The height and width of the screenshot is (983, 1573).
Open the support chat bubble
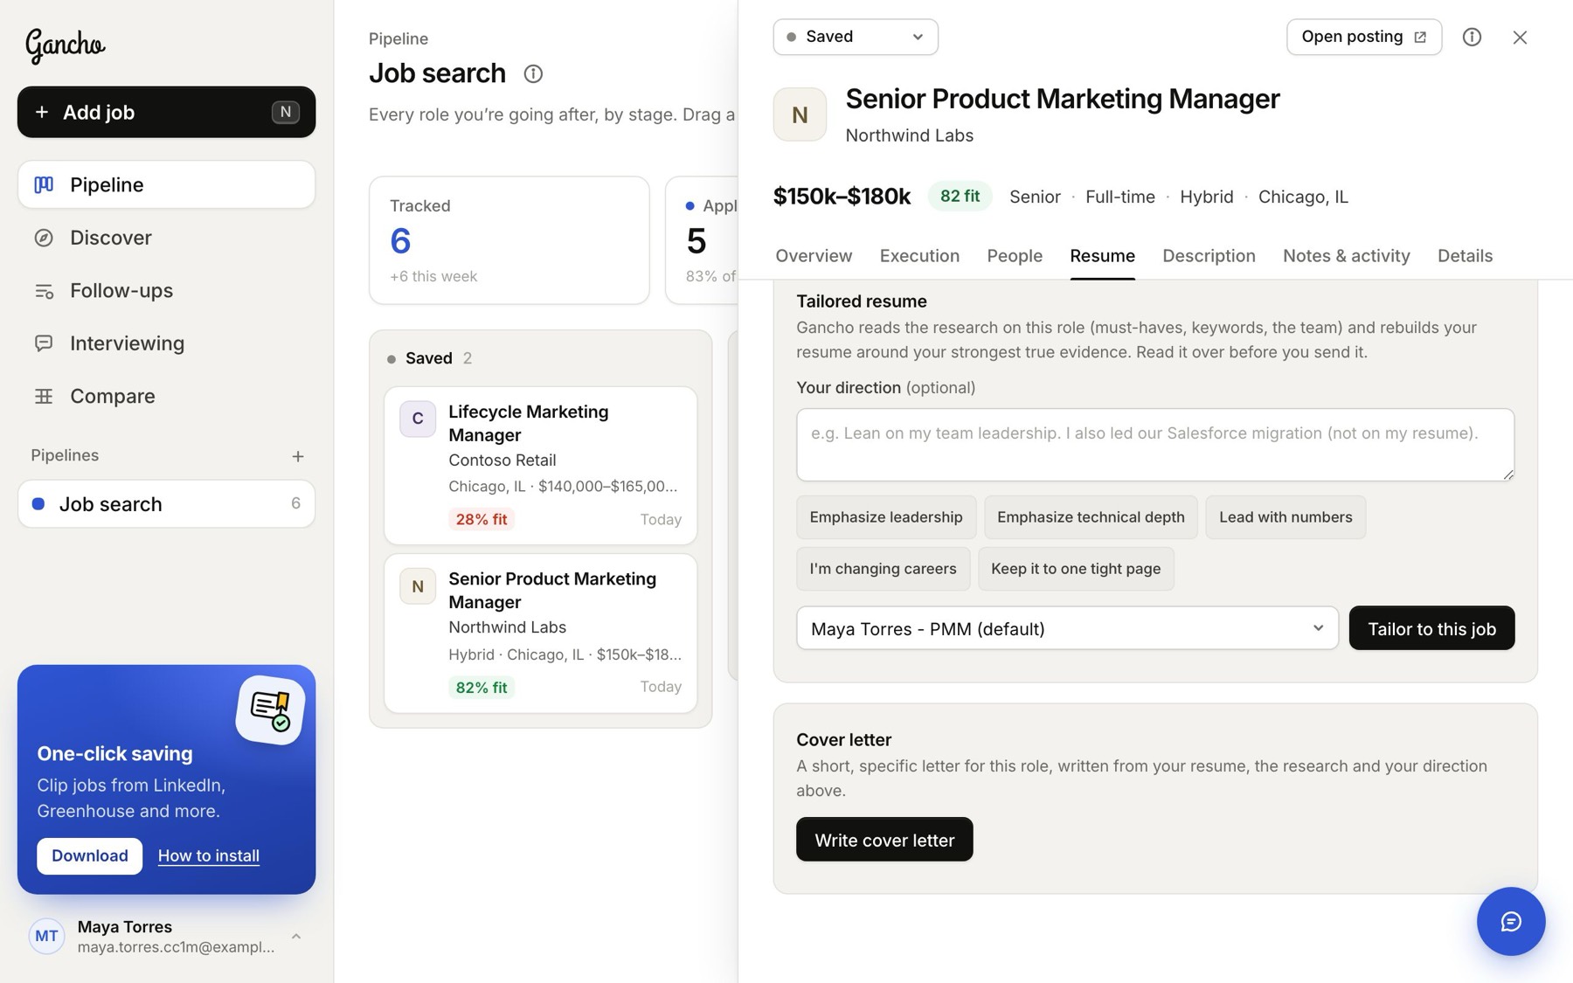1511,921
